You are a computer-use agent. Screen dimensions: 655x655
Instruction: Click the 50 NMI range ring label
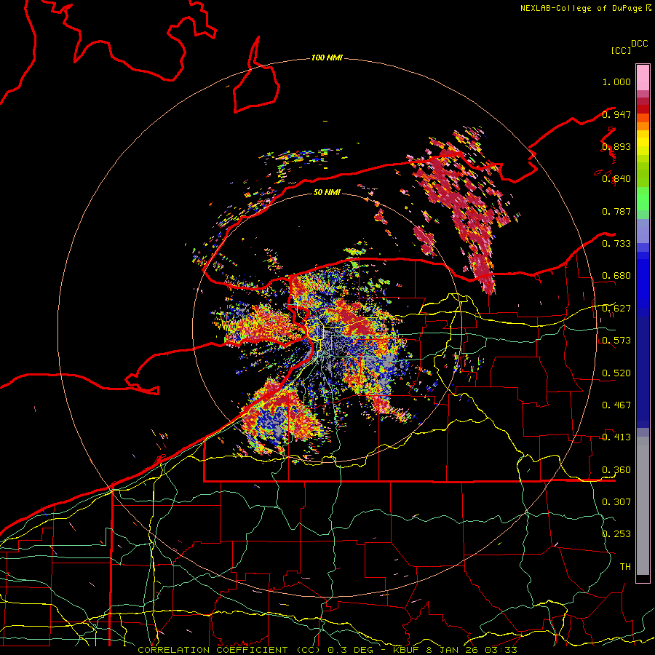[x=327, y=192]
